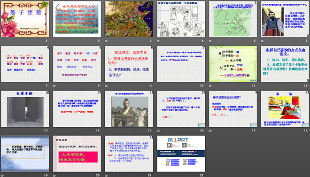Click the star icon under slide 21
Viewport: 310px width, 177px height.
106,176
